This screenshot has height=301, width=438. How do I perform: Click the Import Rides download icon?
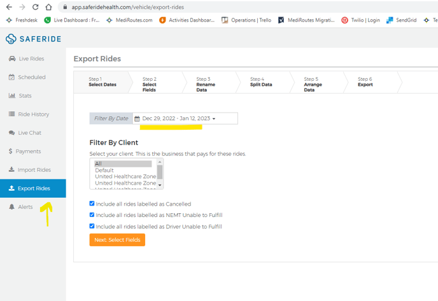(x=12, y=170)
